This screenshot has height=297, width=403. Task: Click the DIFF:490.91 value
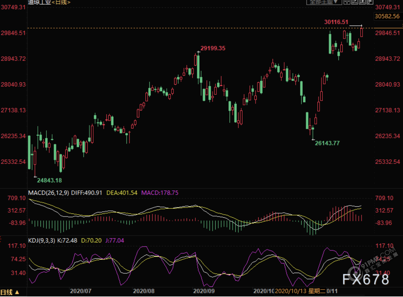click(x=87, y=193)
